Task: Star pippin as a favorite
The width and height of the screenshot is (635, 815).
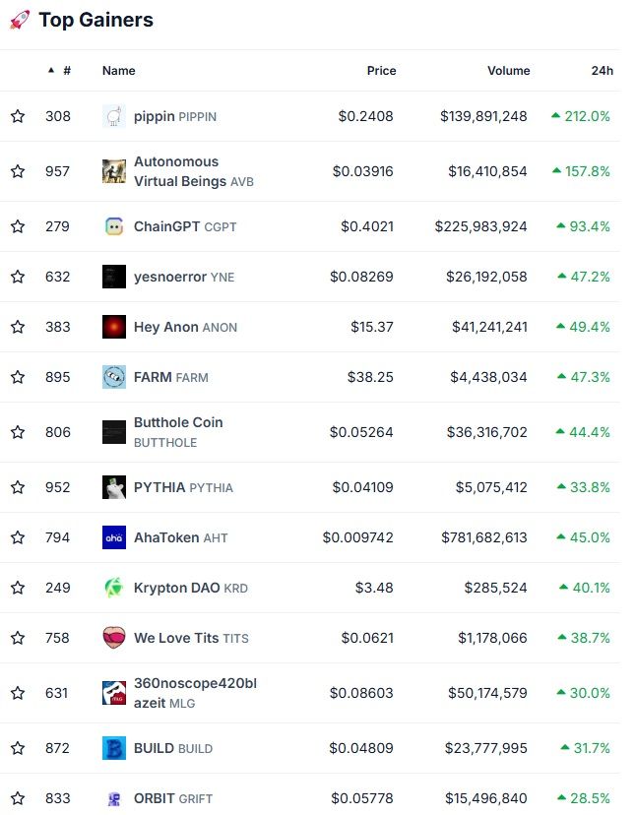Action: [x=18, y=116]
